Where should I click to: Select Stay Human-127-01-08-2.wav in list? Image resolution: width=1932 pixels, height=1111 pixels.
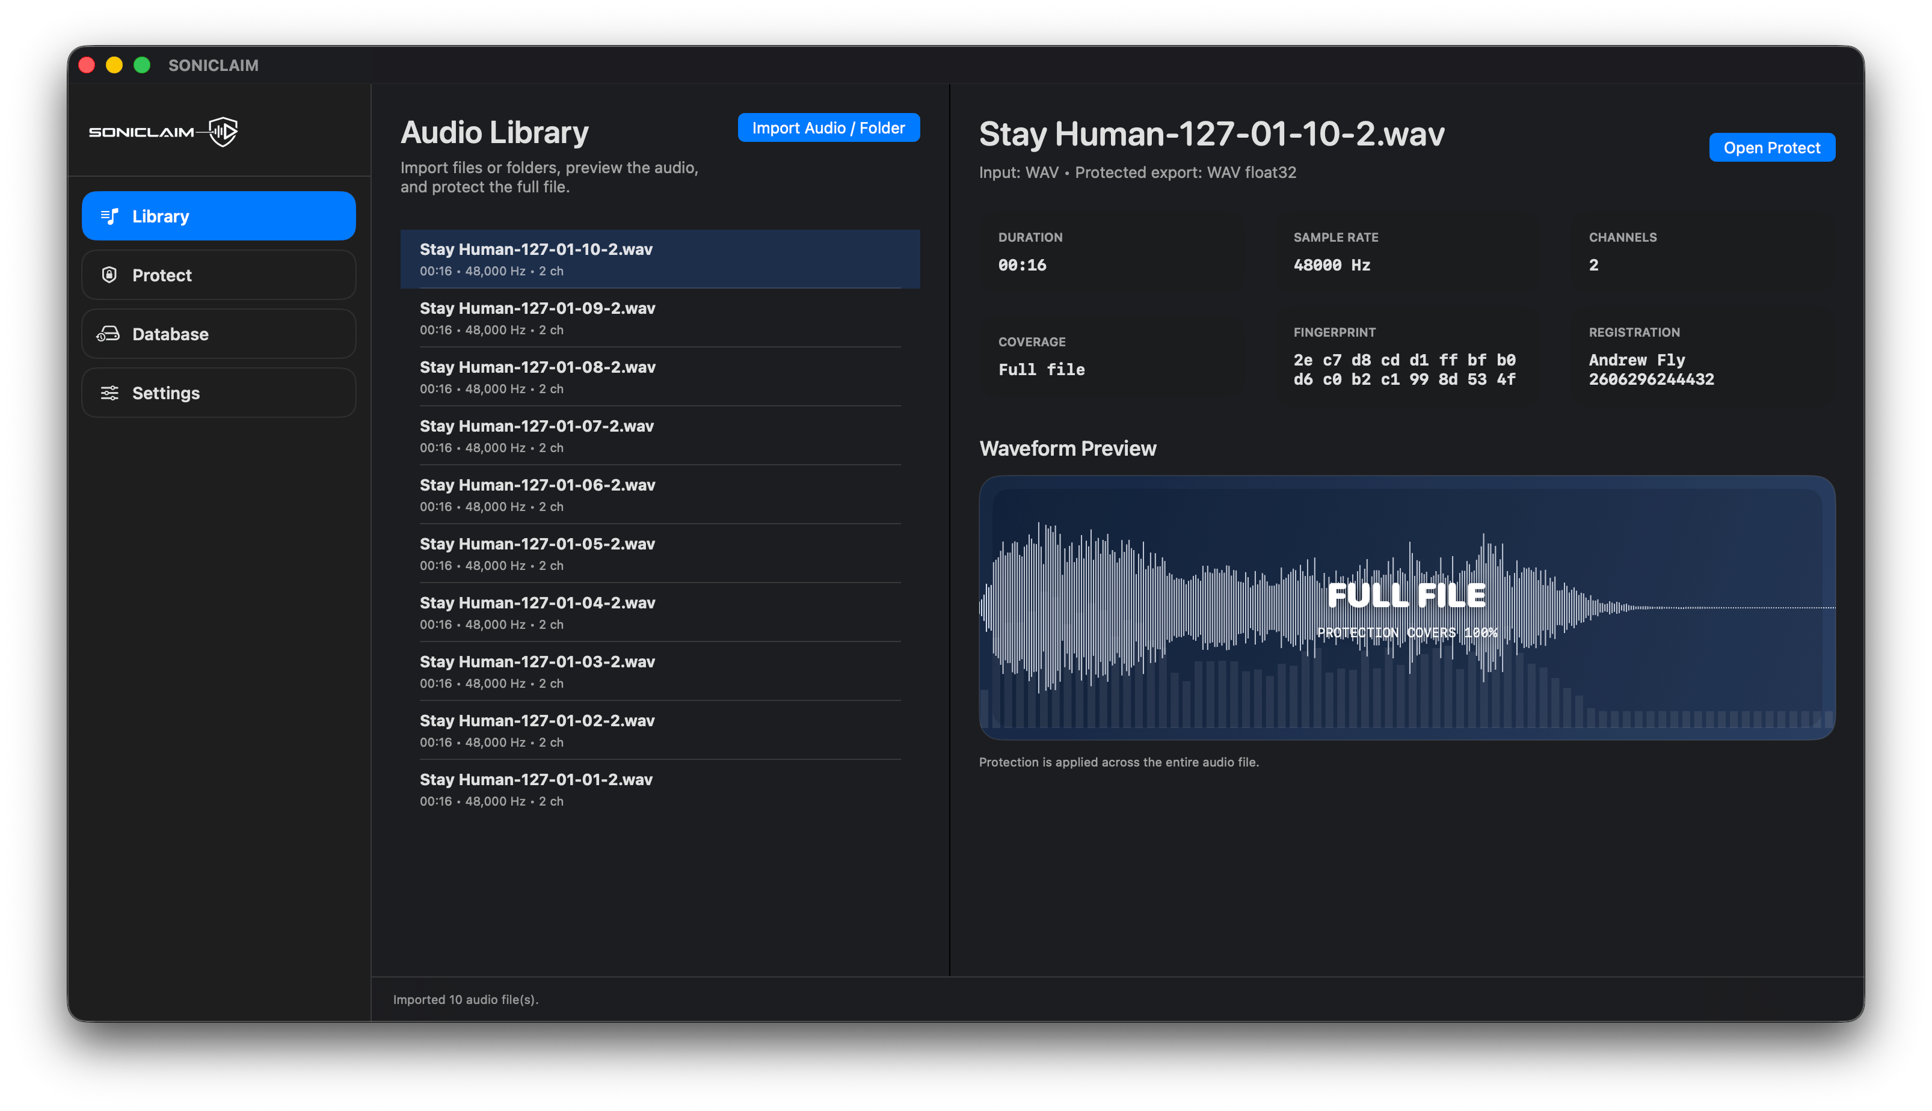click(659, 377)
